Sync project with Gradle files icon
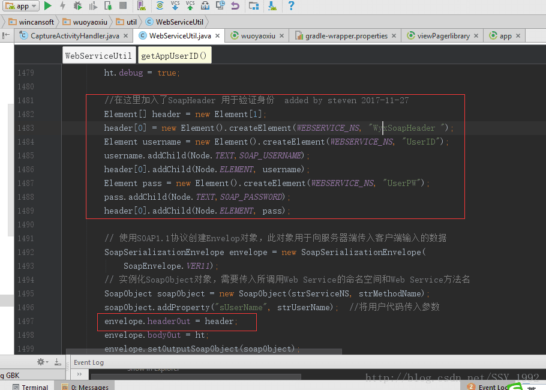Viewport: 546px width, 390px height. tap(160, 5)
